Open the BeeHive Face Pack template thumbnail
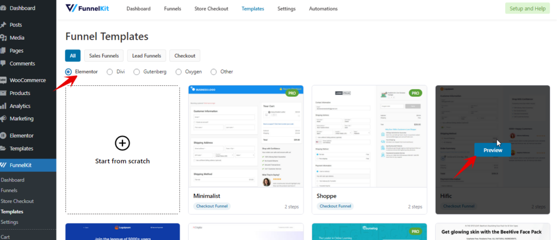 pyautogui.click(x=493, y=232)
